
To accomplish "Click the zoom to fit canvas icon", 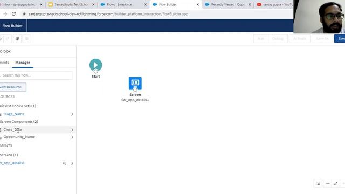I will (336, 183).
